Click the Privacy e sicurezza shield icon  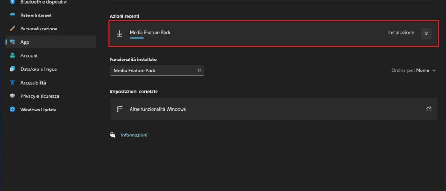(12, 96)
